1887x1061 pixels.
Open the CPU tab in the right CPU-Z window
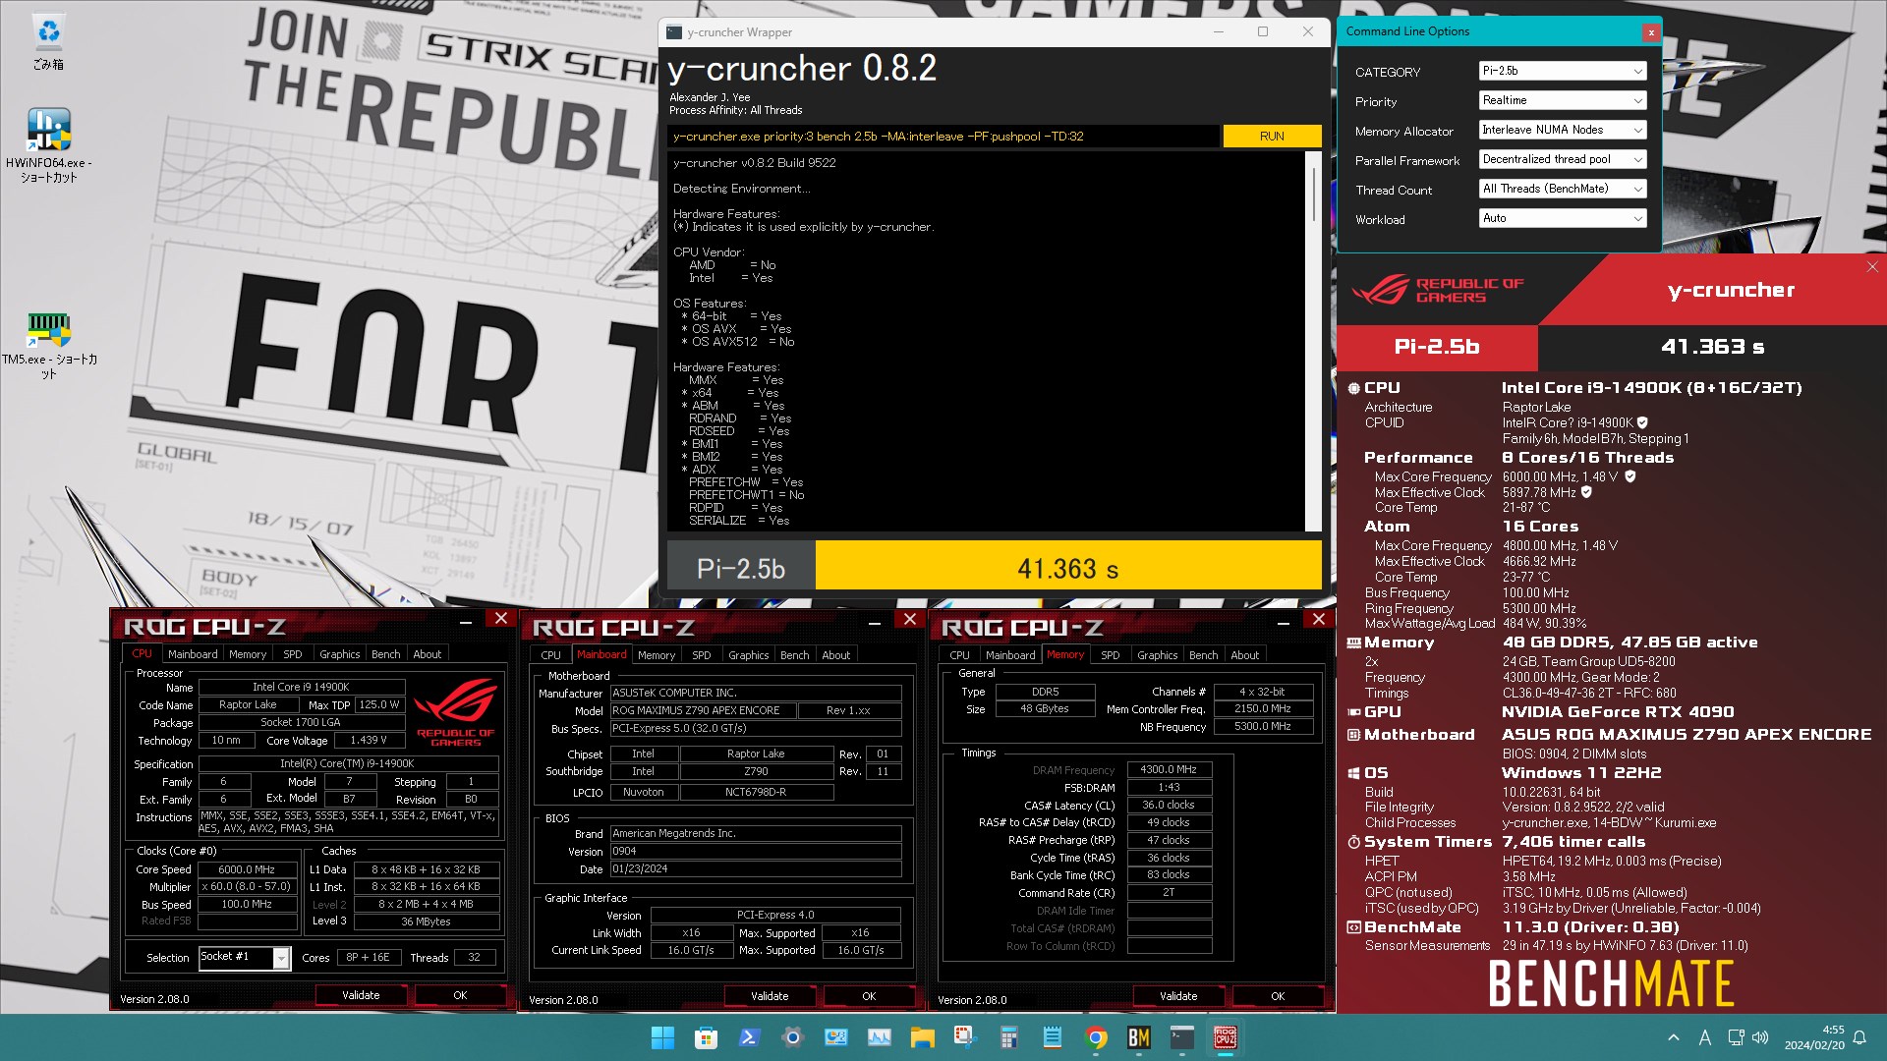959,655
